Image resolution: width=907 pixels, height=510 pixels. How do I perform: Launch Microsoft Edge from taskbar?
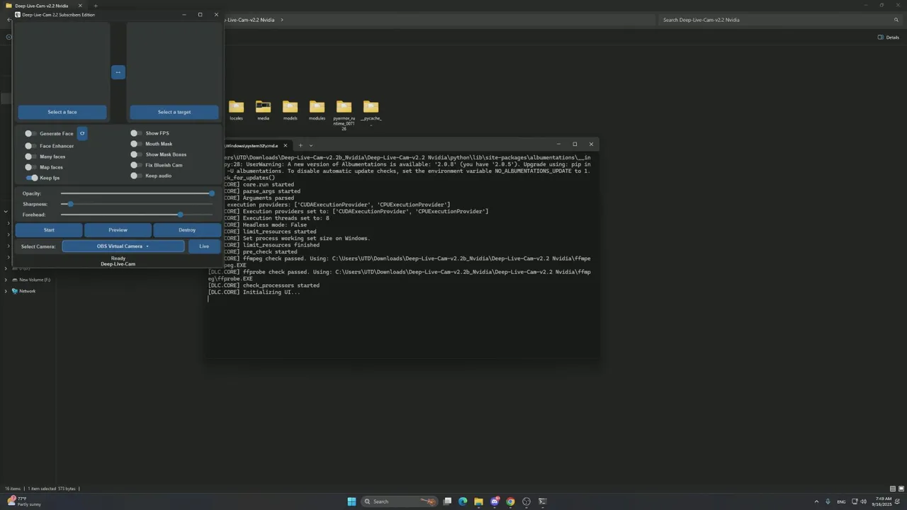(463, 501)
